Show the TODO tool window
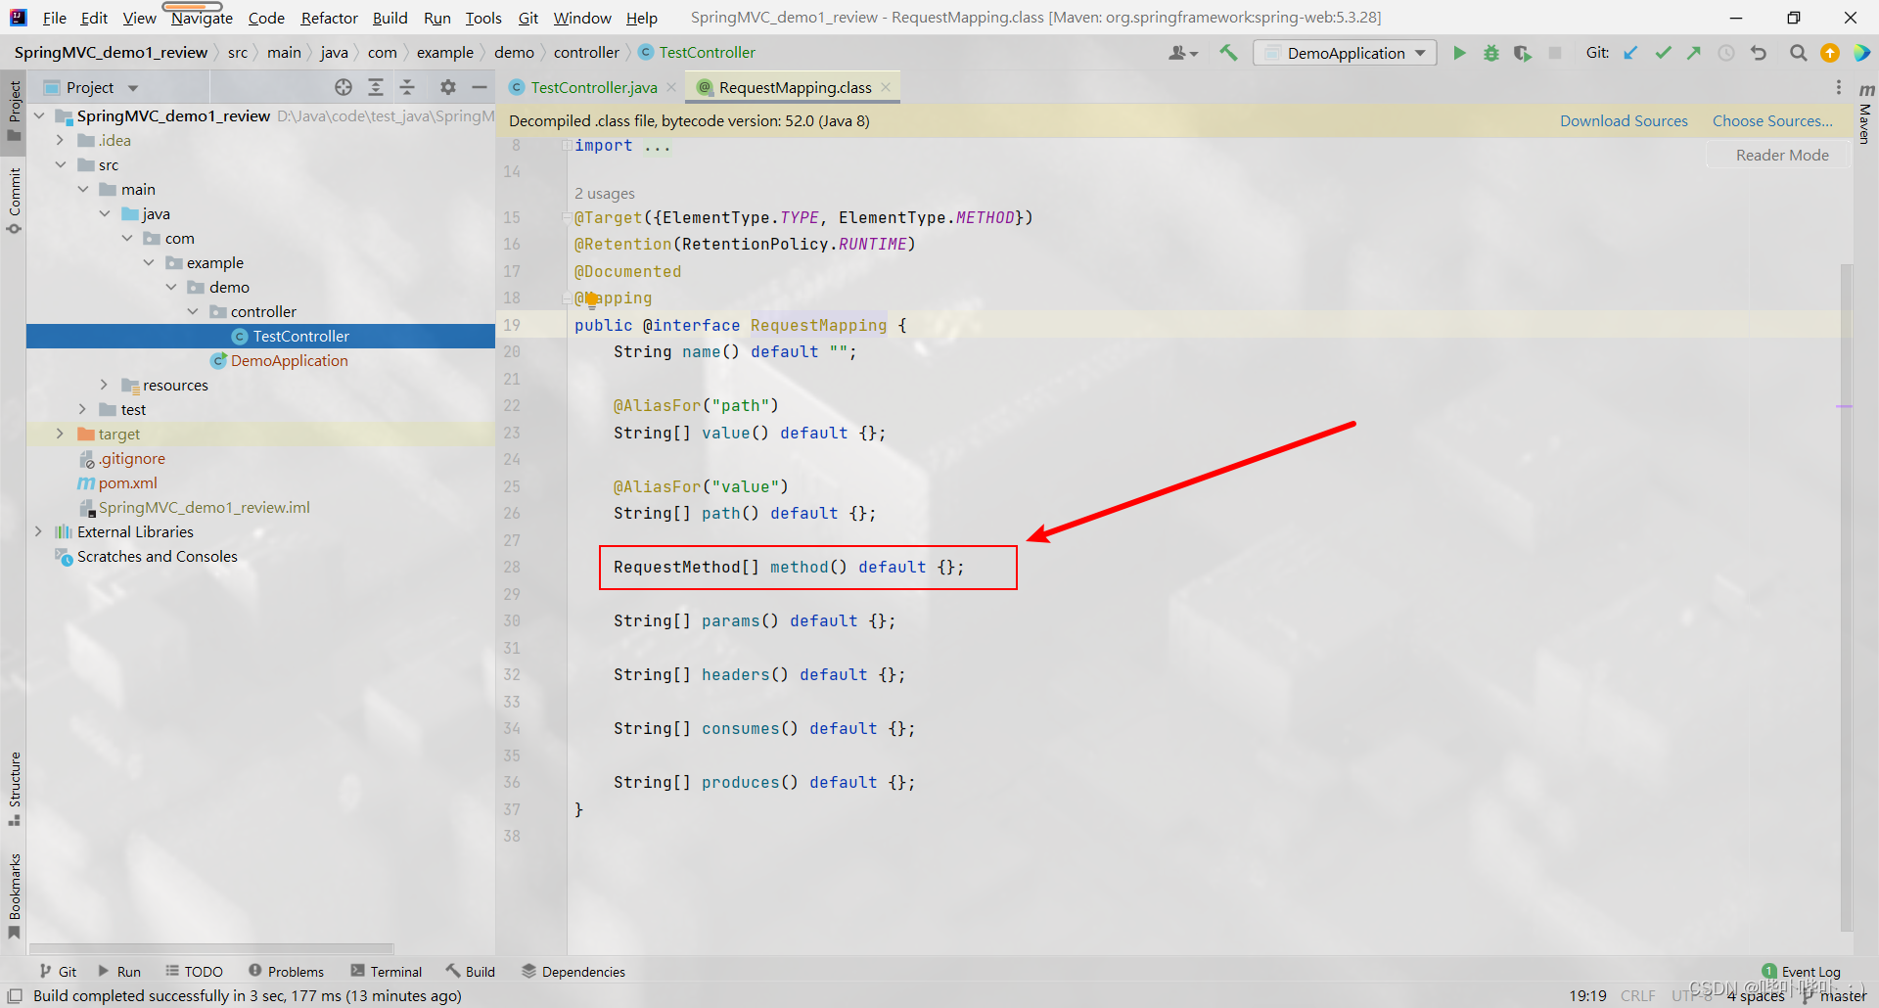The image size is (1879, 1008). (194, 972)
